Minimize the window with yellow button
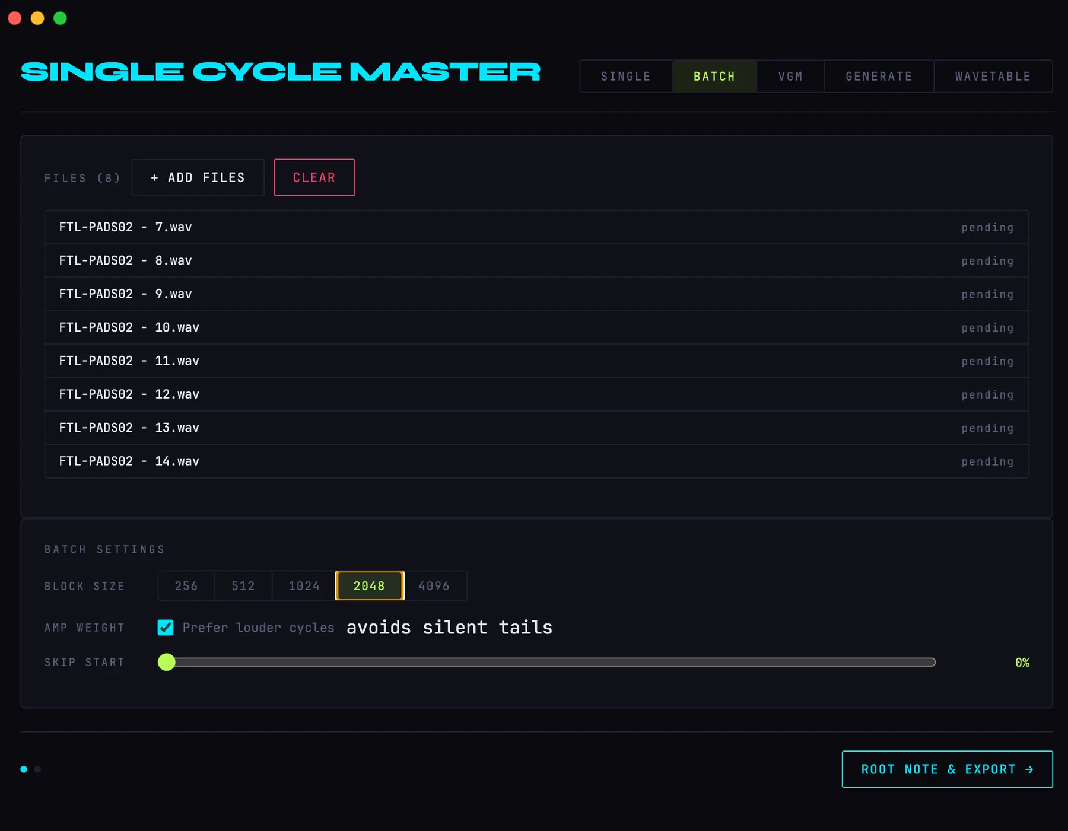This screenshot has height=831, width=1068. click(x=37, y=18)
